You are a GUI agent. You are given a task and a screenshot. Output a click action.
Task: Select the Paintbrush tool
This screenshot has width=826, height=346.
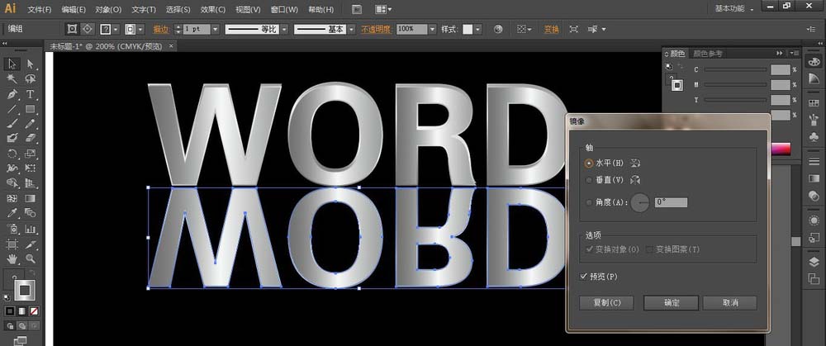[x=12, y=124]
